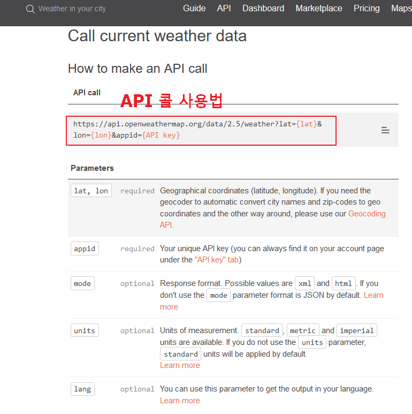The height and width of the screenshot is (414, 412).
Task: Open the "API key" tab link
Action: pos(216,260)
